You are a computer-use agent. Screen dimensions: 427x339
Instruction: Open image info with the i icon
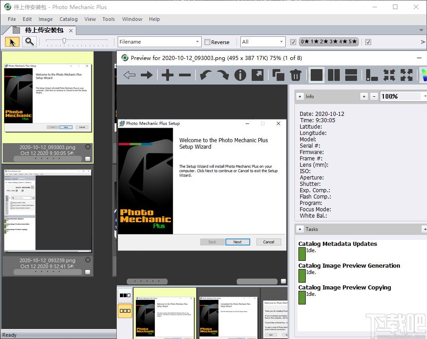tap(240, 75)
